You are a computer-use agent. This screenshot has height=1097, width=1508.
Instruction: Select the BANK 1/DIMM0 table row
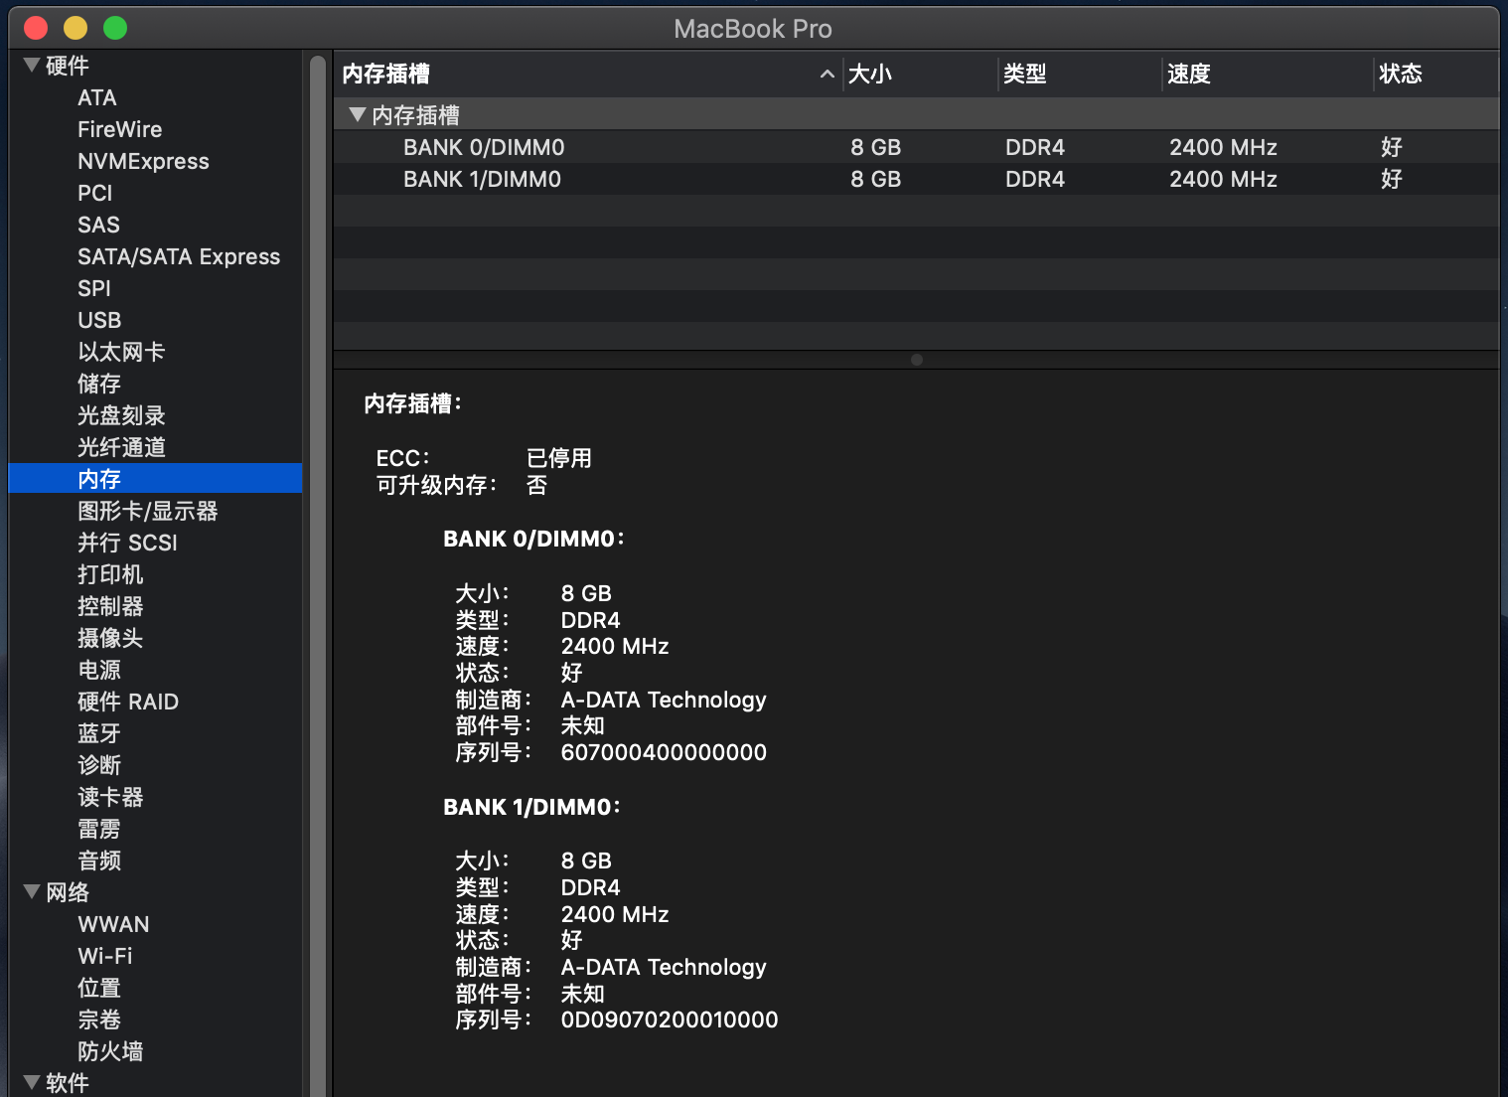(x=916, y=179)
